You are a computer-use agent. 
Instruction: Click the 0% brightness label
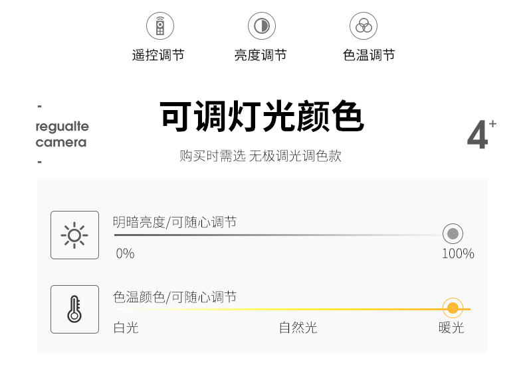click(x=125, y=253)
